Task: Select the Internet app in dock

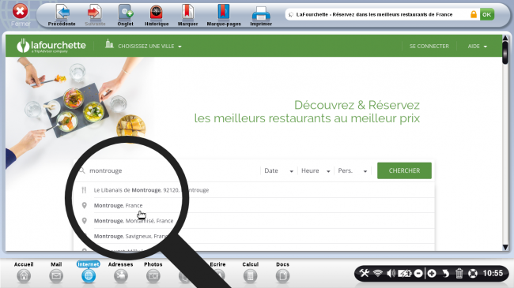Action: point(89,272)
